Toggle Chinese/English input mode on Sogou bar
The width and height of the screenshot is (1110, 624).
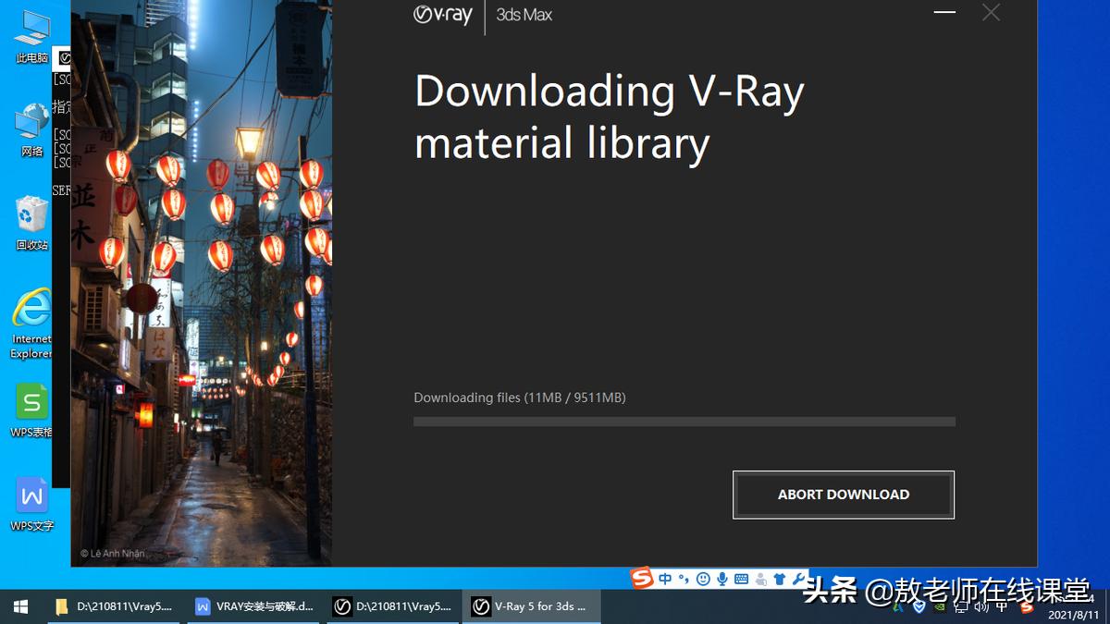(664, 579)
